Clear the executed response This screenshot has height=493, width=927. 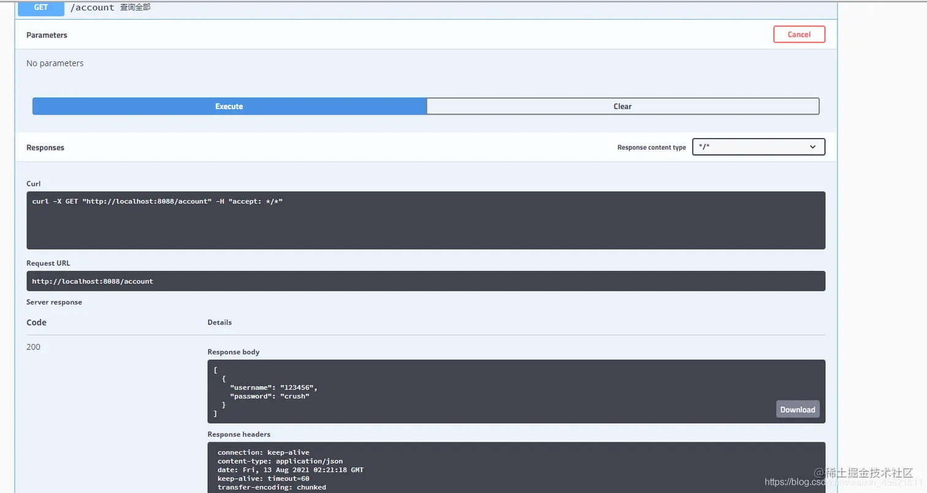622,106
